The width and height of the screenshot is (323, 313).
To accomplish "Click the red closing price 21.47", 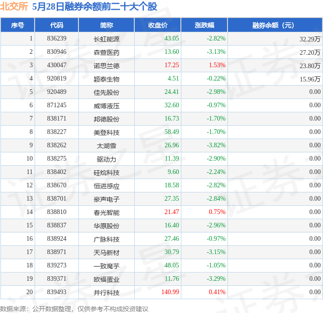I will click(172, 212).
